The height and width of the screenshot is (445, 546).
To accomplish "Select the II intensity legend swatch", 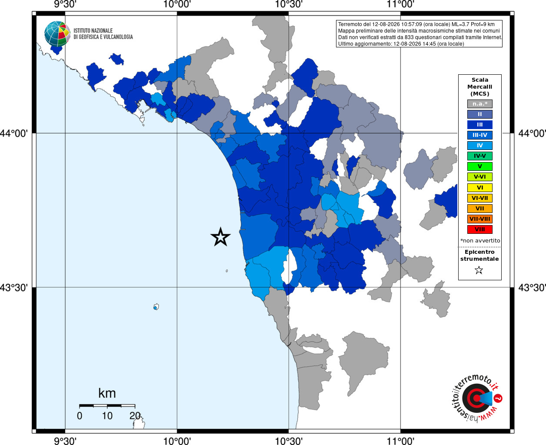I will coord(480,114).
